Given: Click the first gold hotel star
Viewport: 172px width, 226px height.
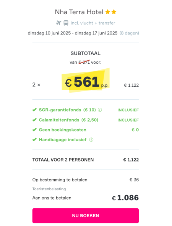Looking at the screenshot, I should pyautogui.click(x=108, y=12).
